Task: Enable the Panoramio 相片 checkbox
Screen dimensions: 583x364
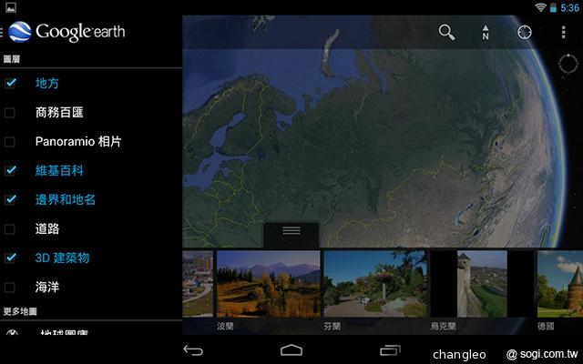Action: (10, 141)
